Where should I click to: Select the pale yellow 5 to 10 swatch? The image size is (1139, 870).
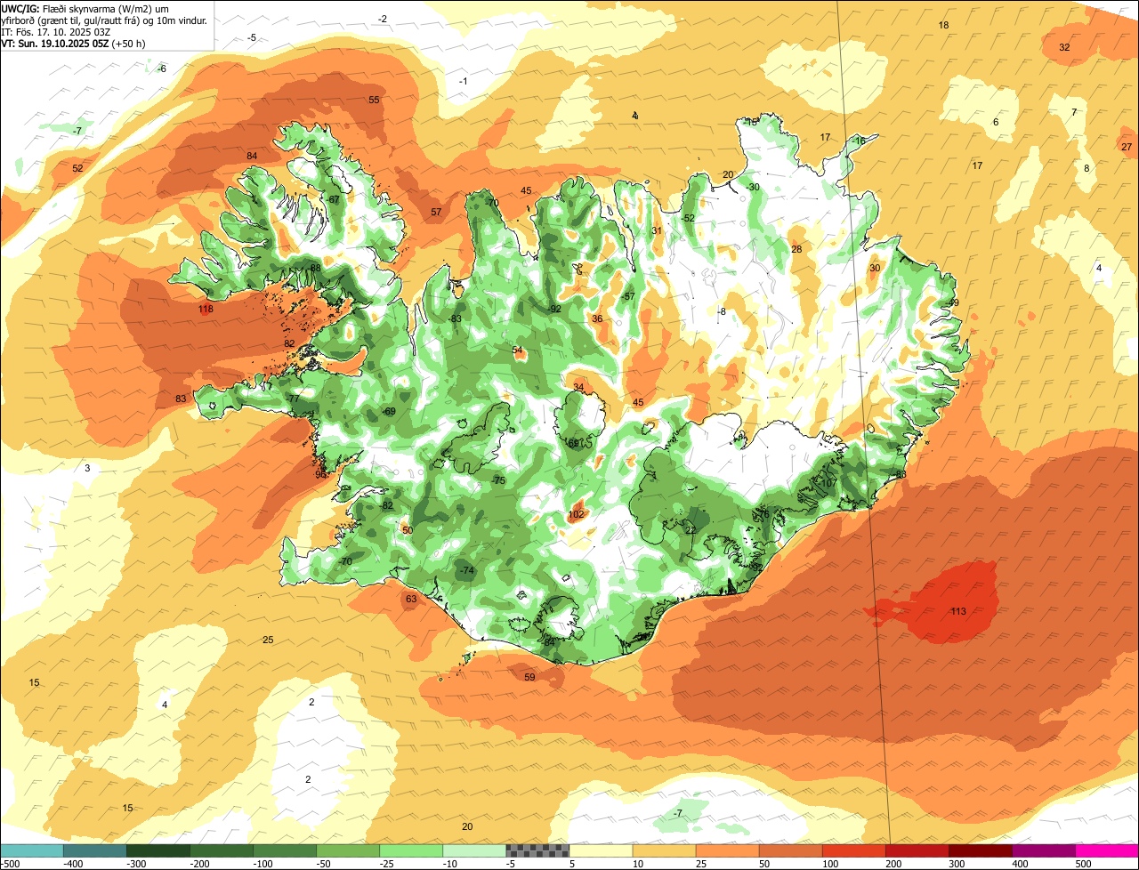(x=601, y=850)
